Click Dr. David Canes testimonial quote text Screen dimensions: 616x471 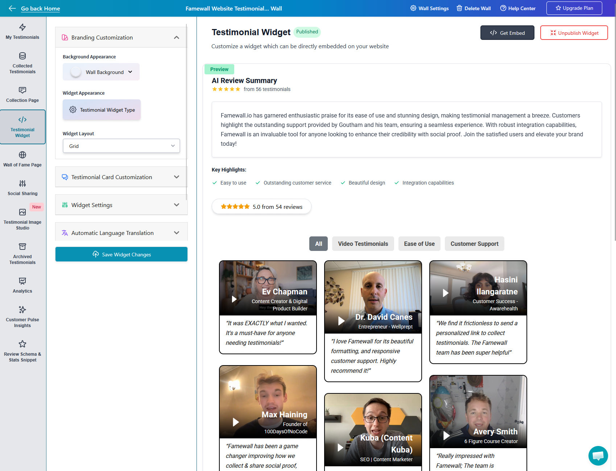[372, 356]
